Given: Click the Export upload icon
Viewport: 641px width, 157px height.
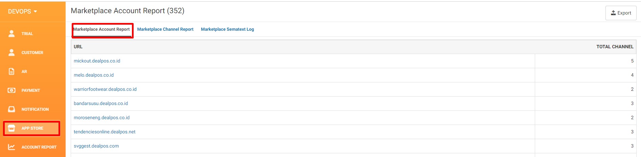Looking at the screenshot, I should click(x=613, y=13).
